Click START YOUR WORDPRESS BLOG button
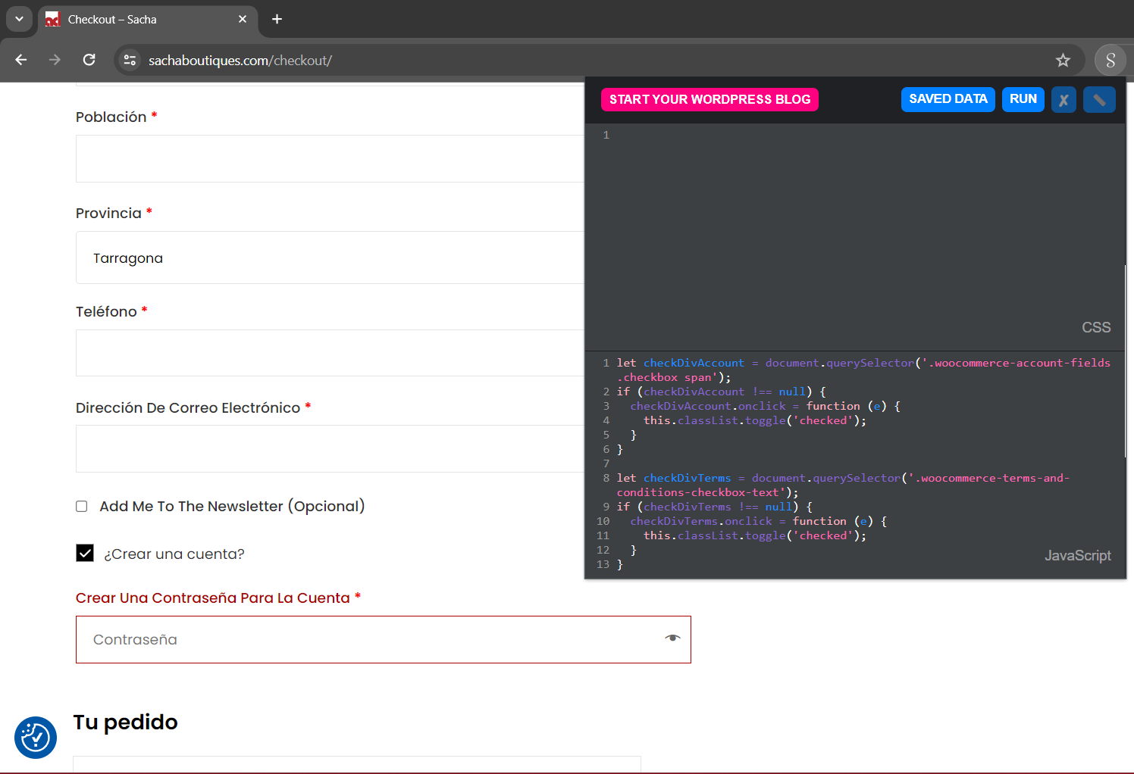Image resolution: width=1134 pixels, height=774 pixels. (x=710, y=99)
